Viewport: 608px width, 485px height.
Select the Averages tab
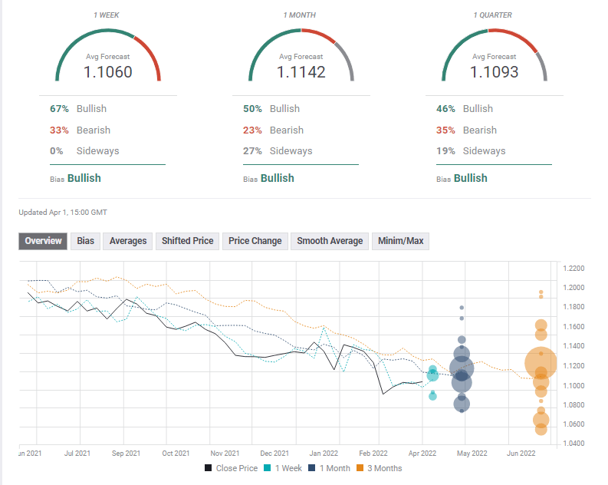[x=128, y=241]
